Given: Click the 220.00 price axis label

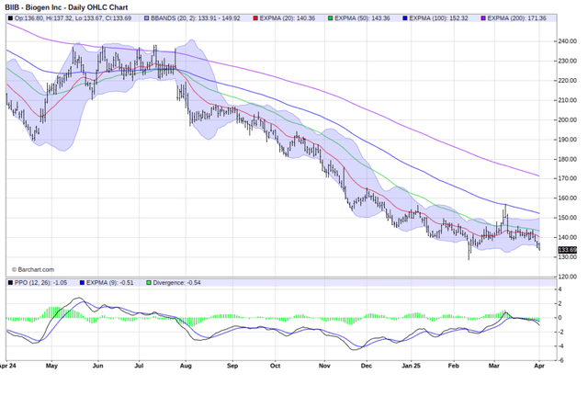Looking at the screenshot, I should 568,81.
